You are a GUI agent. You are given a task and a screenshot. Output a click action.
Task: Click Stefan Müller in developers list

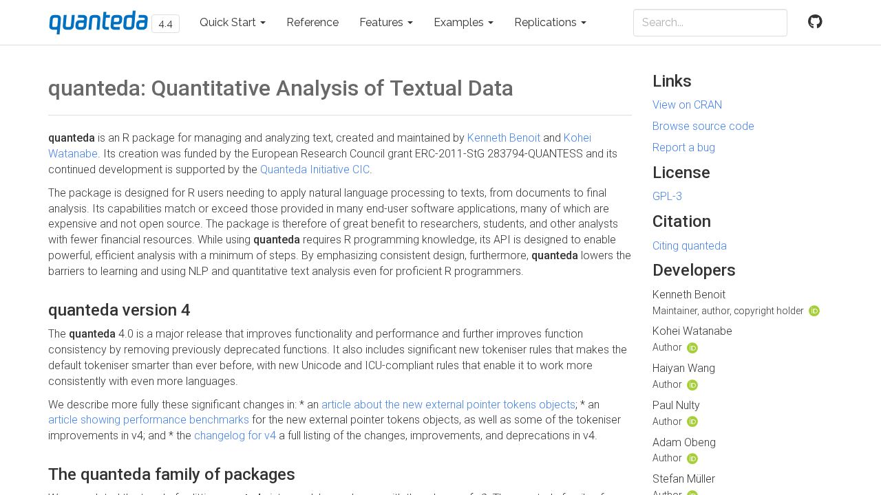click(x=683, y=479)
